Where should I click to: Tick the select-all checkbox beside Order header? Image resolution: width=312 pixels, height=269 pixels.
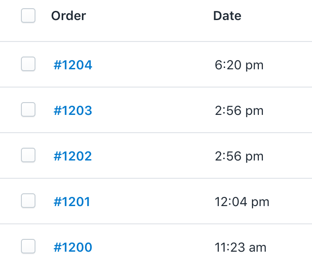point(28,16)
